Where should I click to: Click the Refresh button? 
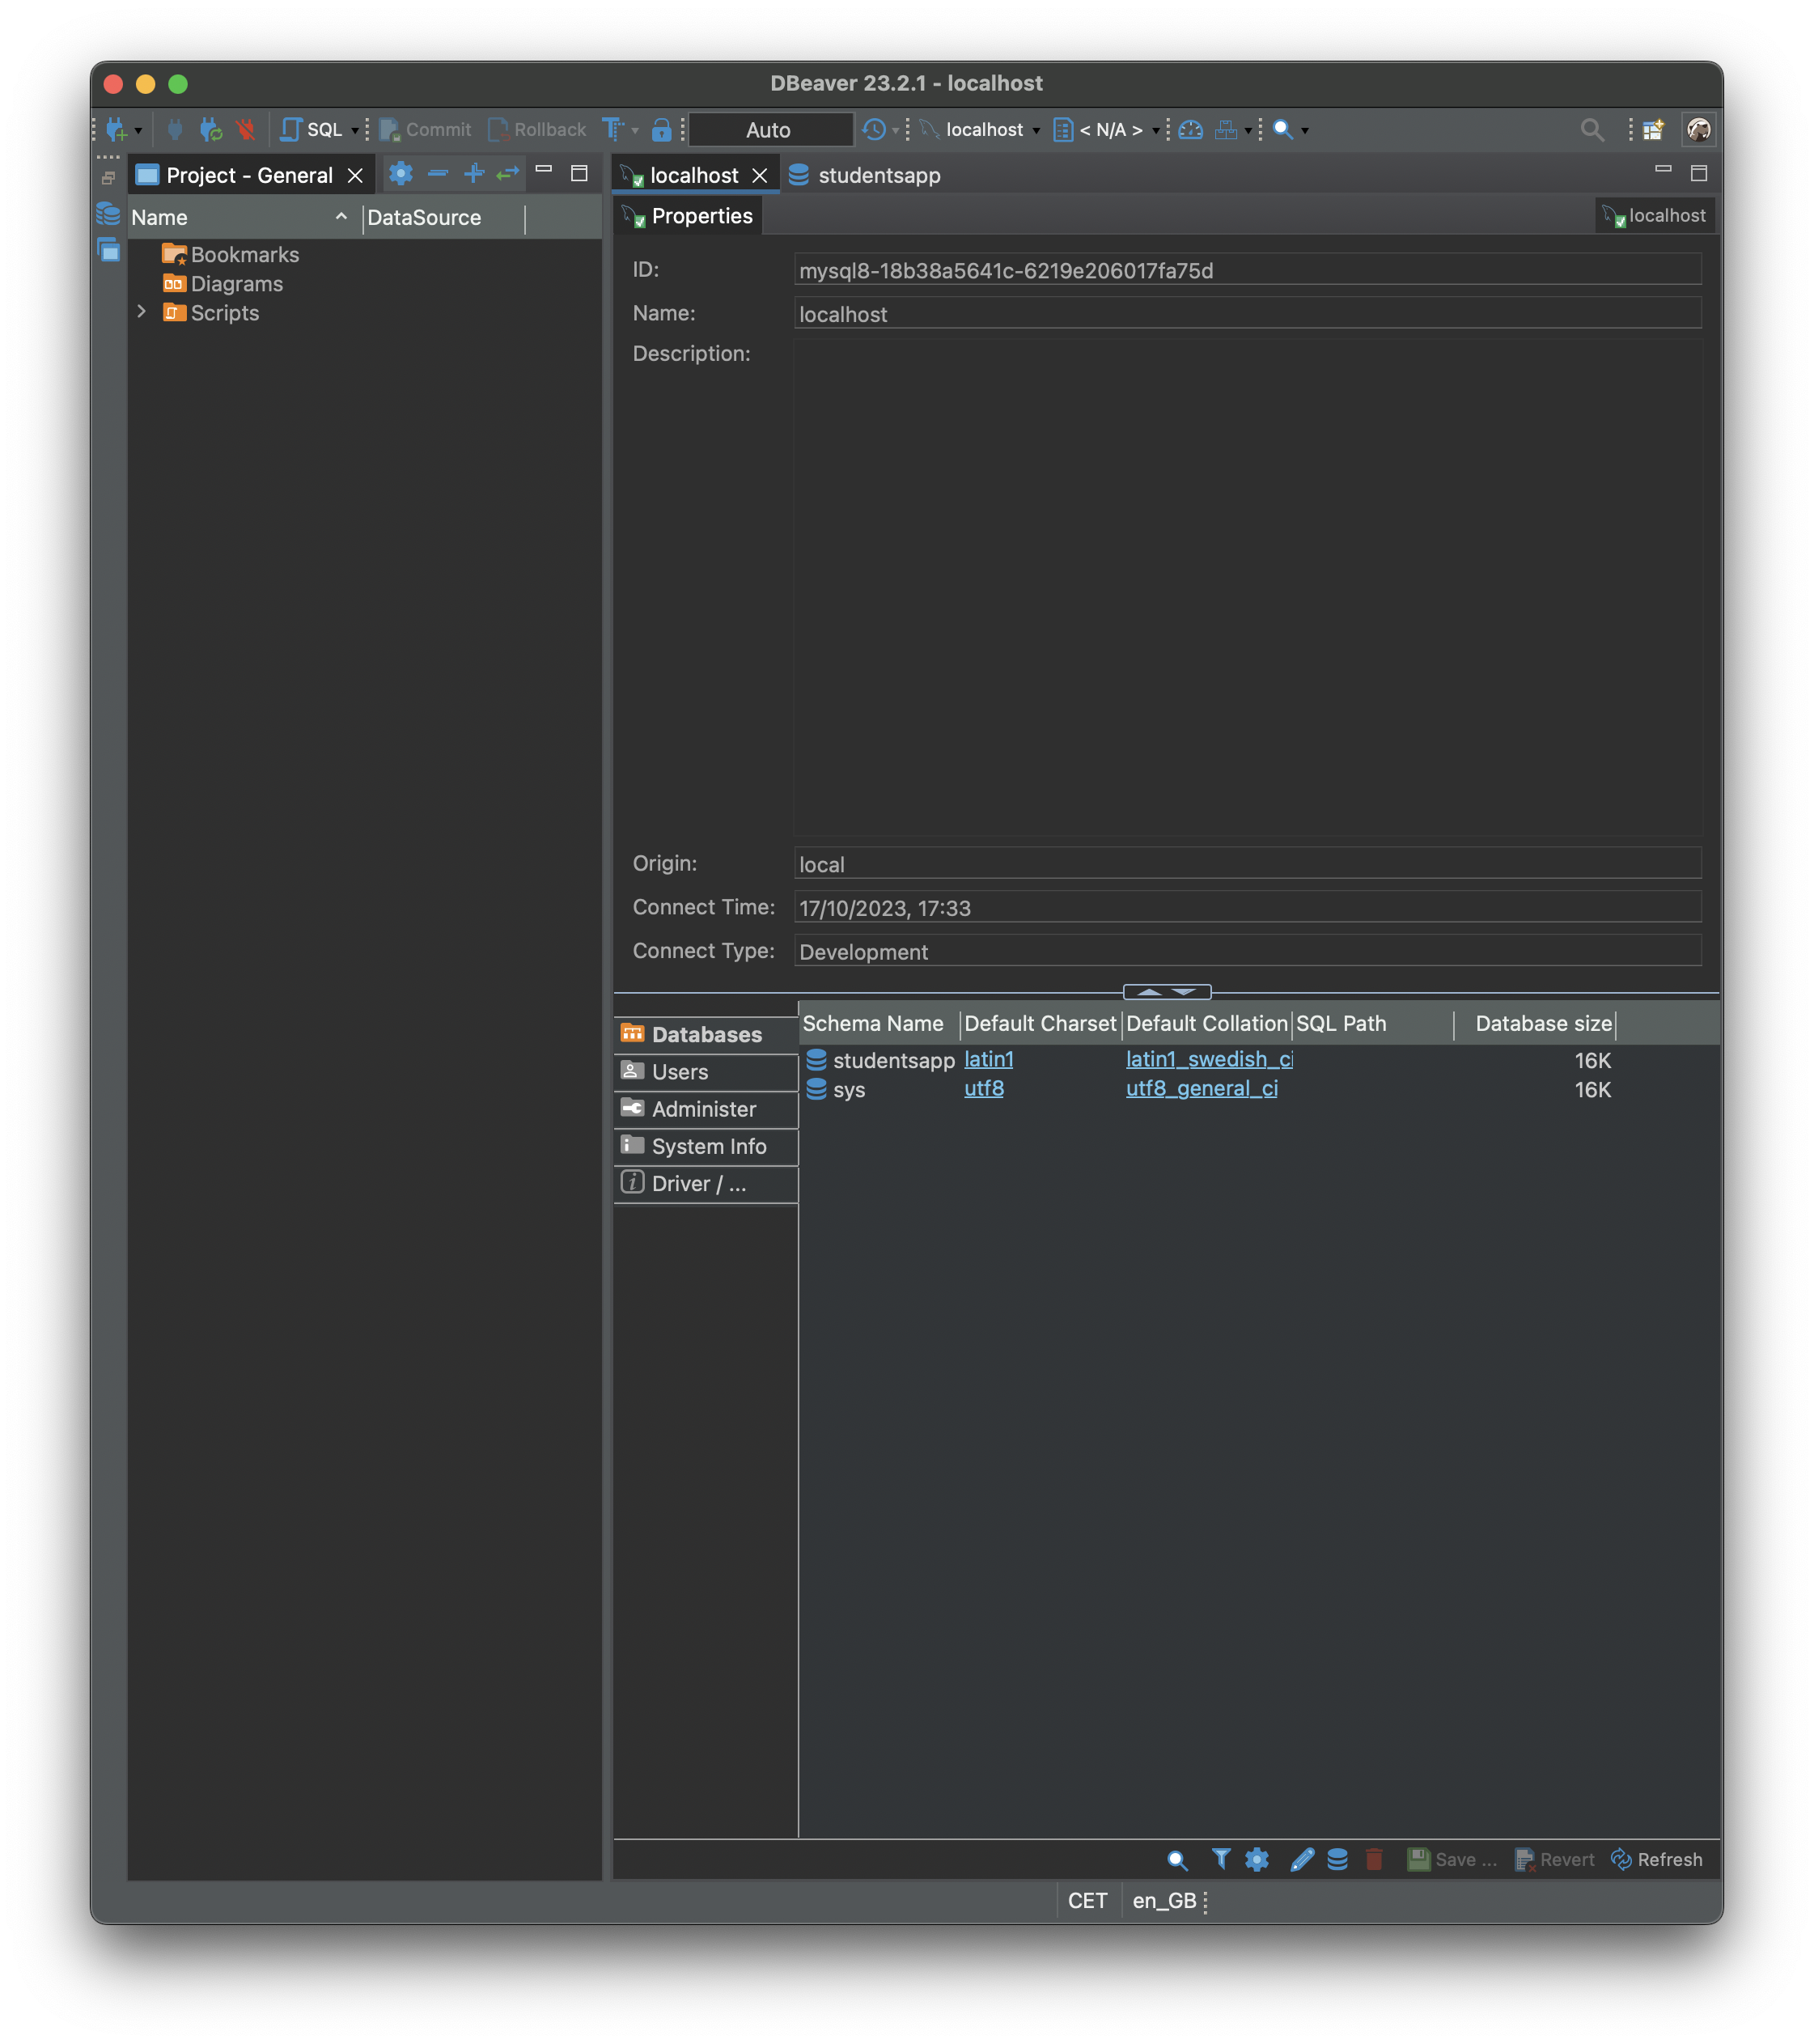[1656, 1859]
